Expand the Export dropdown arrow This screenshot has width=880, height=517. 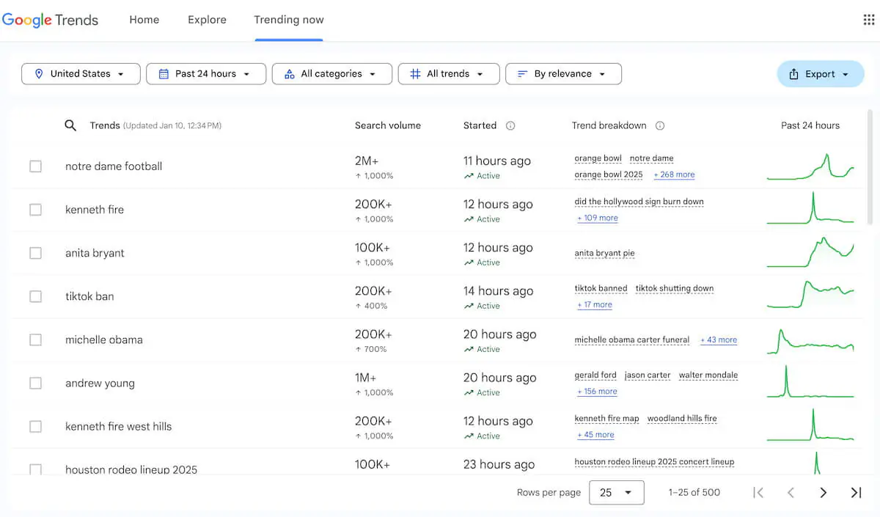pyautogui.click(x=846, y=73)
